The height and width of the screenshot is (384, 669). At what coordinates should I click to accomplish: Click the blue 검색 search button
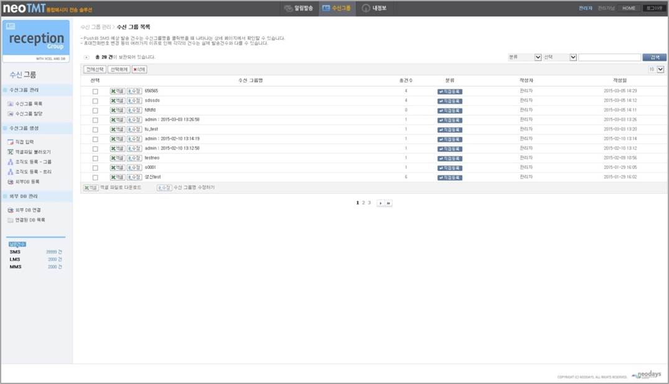(655, 57)
